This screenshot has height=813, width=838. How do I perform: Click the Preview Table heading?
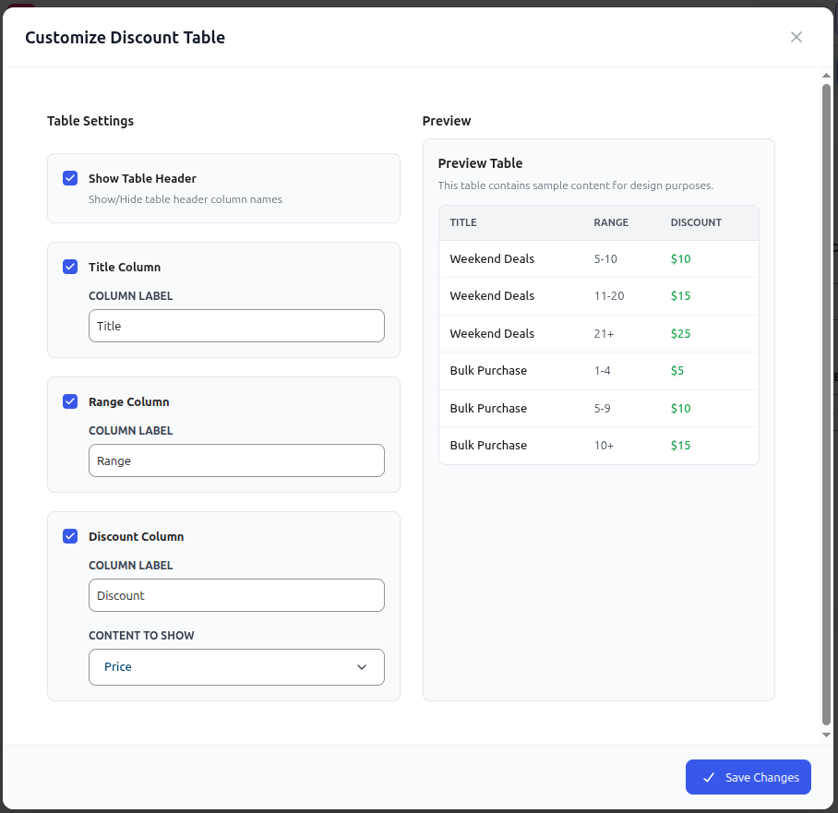(480, 162)
